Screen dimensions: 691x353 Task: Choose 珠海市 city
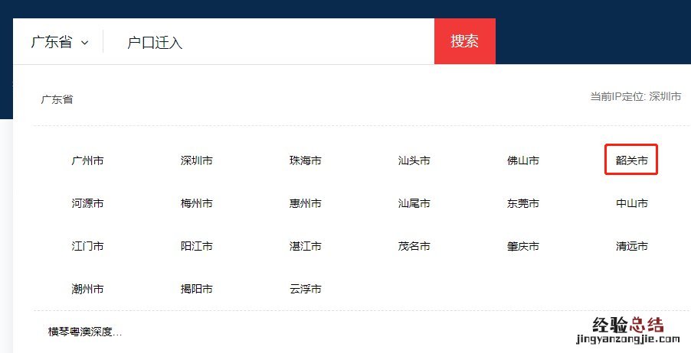point(306,161)
